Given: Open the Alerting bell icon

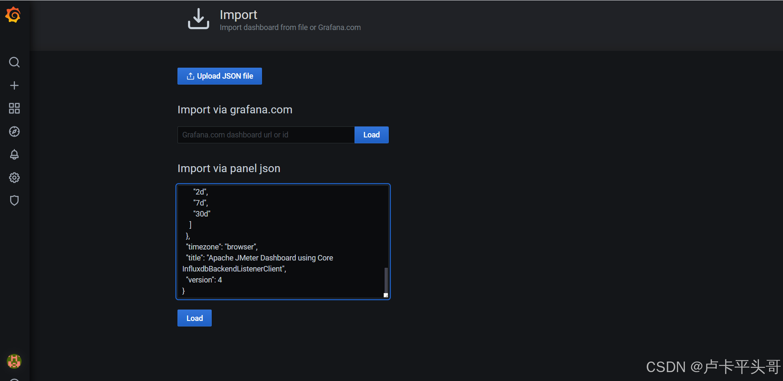Looking at the screenshot, I should [14, 154].
